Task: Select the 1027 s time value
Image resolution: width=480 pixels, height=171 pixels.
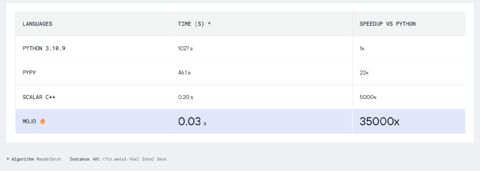Action: [x=185, y=48]
